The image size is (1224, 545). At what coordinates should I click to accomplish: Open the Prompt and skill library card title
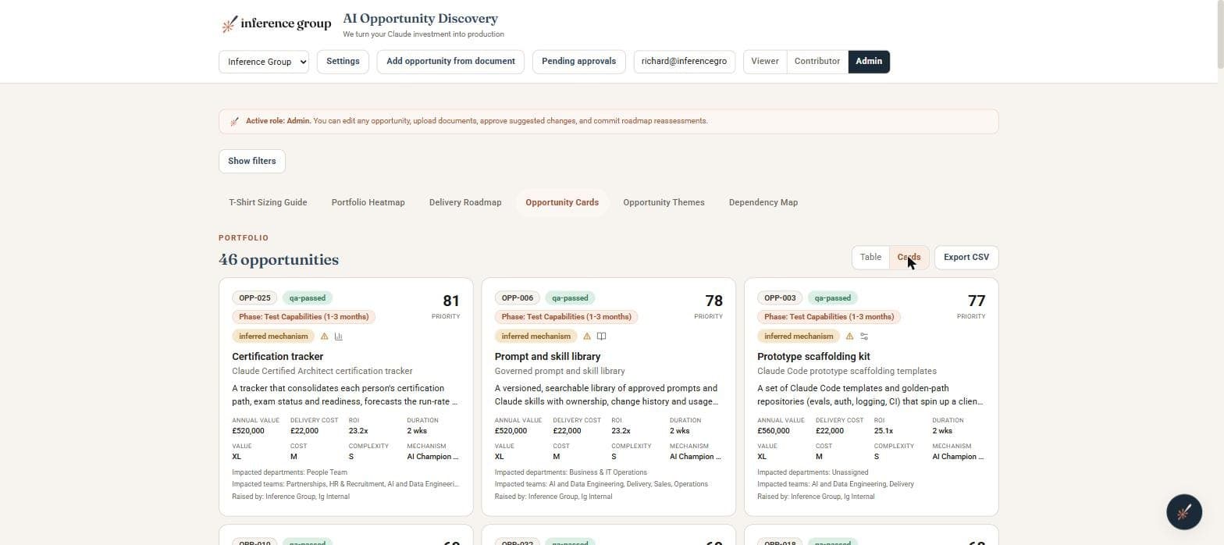coord(547,357)
